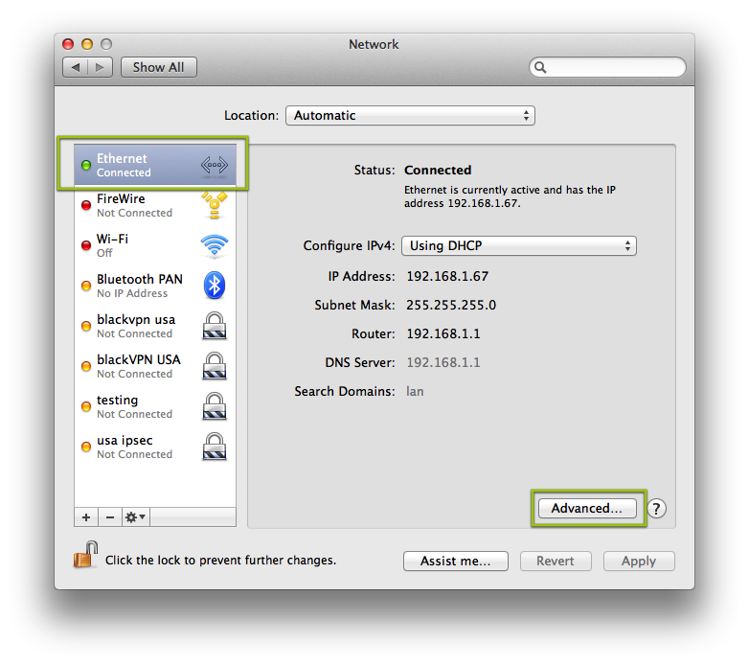
Task: Focus the search field in toolbar
Action: (x=607, y=67)
